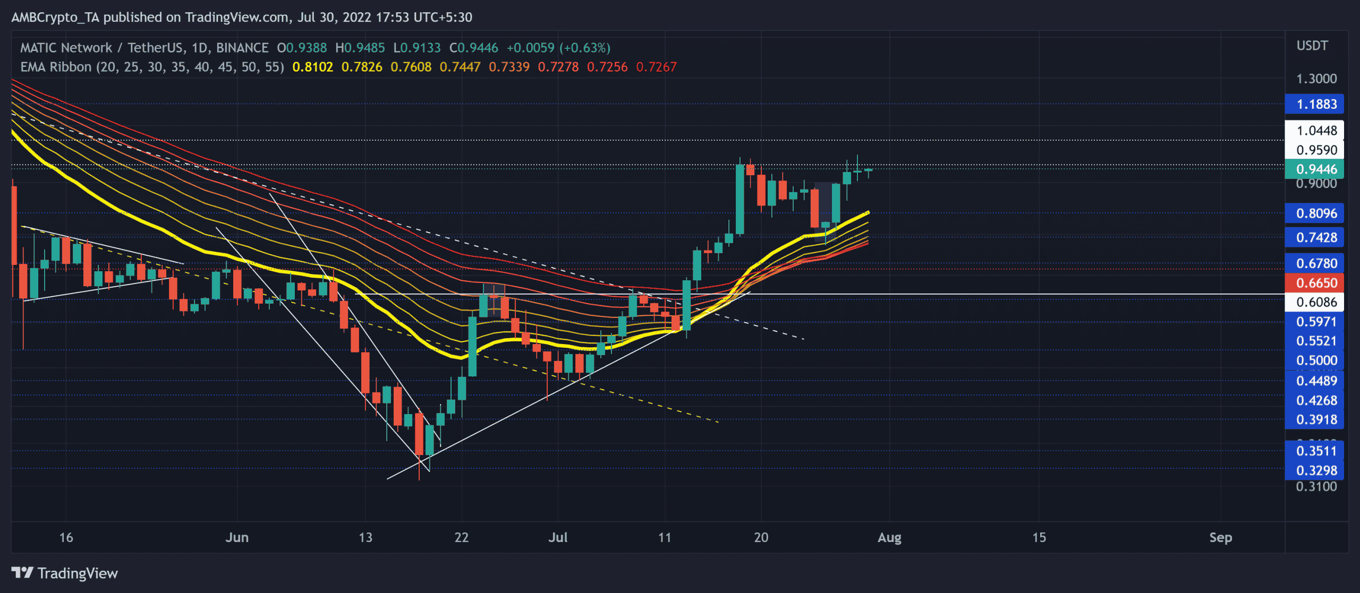Click the 0.5000 price level label
Image resolution: width=1360 pixels, height=593 pixels.
coord(1315,360)
